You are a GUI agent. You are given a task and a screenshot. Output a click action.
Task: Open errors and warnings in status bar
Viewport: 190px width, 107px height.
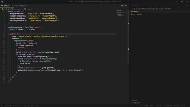coord(8,106)
